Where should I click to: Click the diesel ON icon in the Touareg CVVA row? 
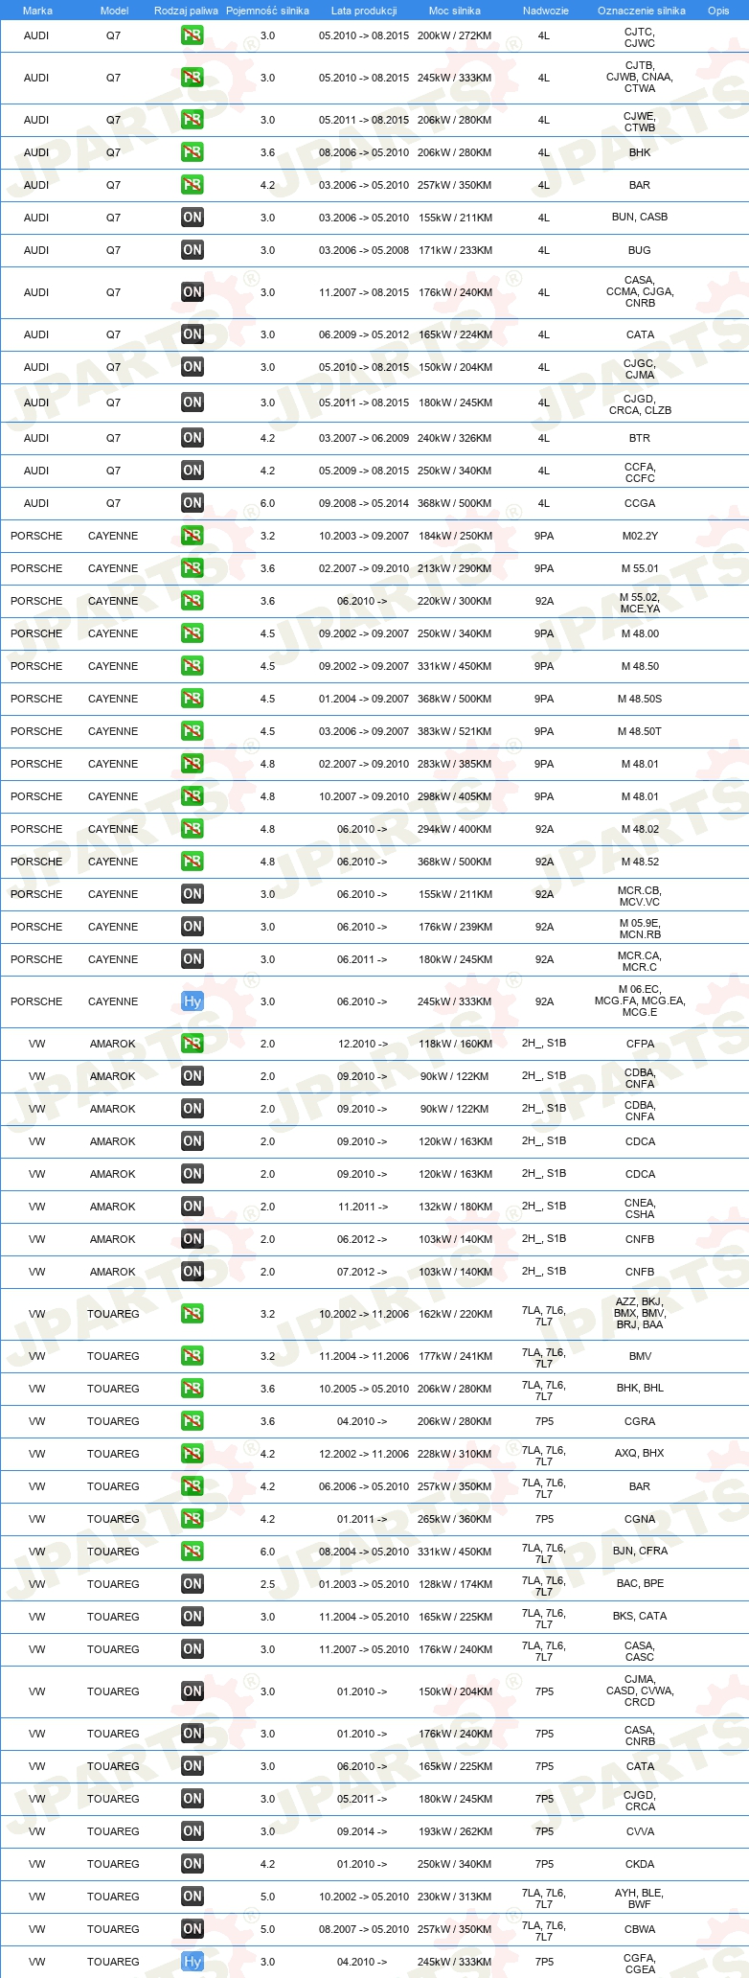193,1831
